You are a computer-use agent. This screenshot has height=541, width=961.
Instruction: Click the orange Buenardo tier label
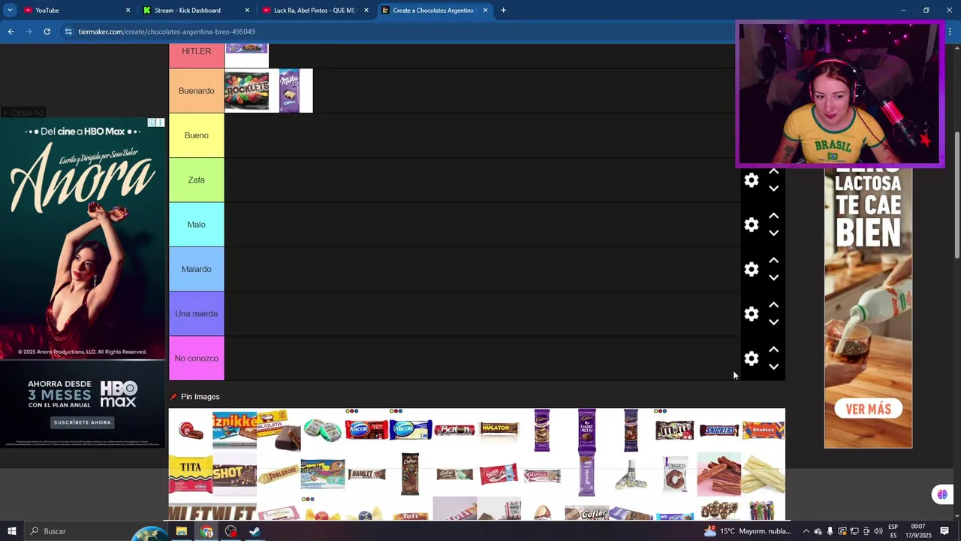[x=197, y=91]
